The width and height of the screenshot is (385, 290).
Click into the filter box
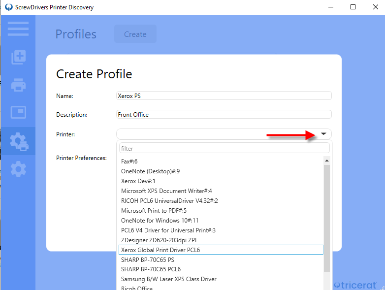[224, 148]
